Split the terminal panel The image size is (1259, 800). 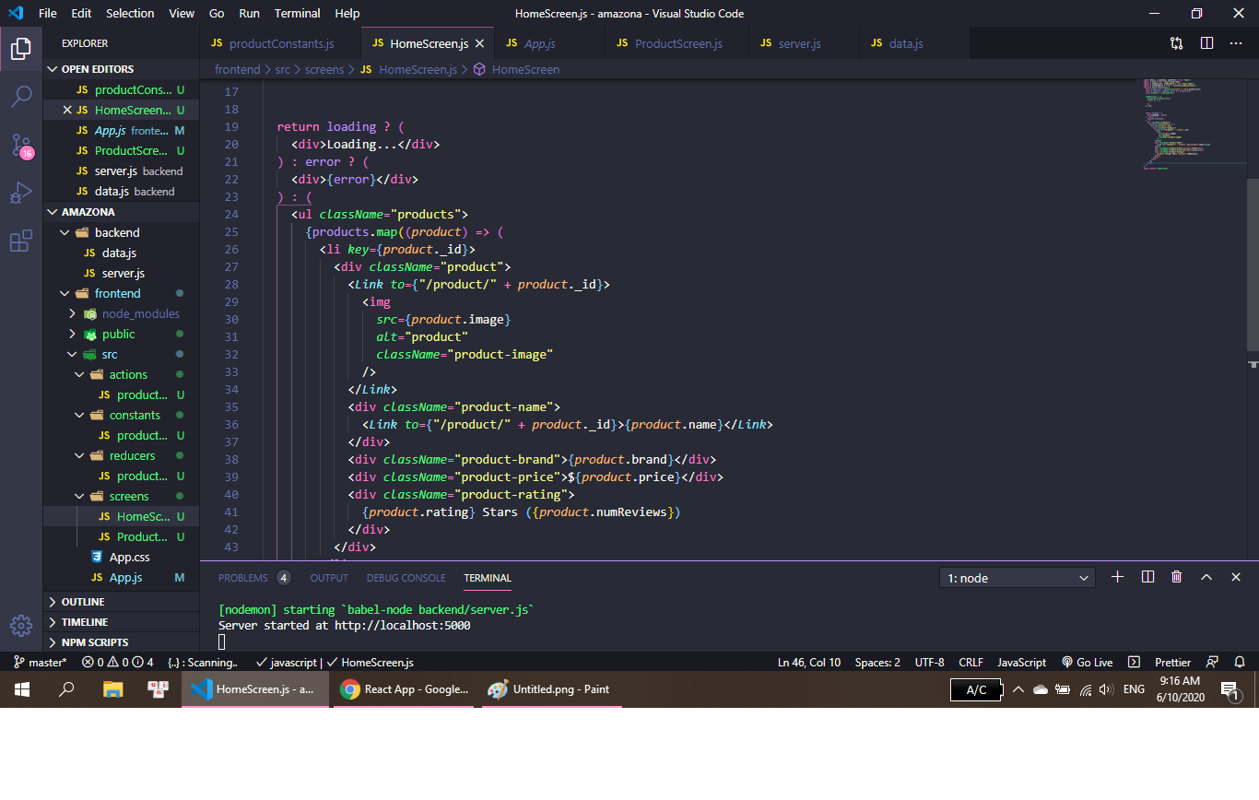pyautogui.click(x=1147, y=577)
